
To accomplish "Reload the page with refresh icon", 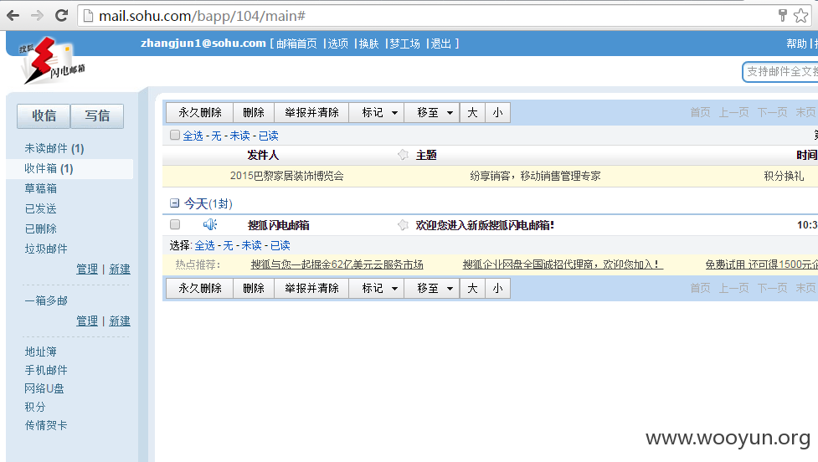I will [x=62, y=16].
